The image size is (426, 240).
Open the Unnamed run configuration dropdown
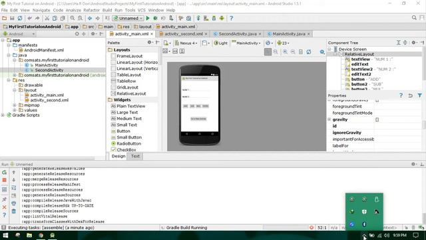pyautogui.click(x=128, y=18)
